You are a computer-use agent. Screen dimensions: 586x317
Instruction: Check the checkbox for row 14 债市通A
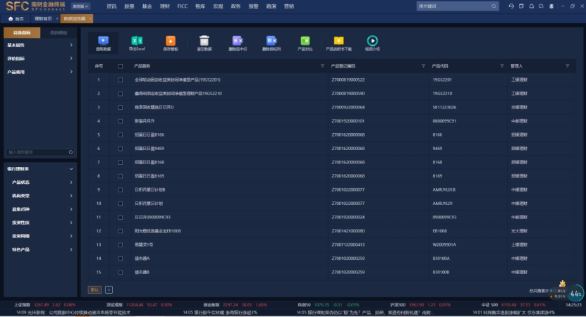(121, 259)
